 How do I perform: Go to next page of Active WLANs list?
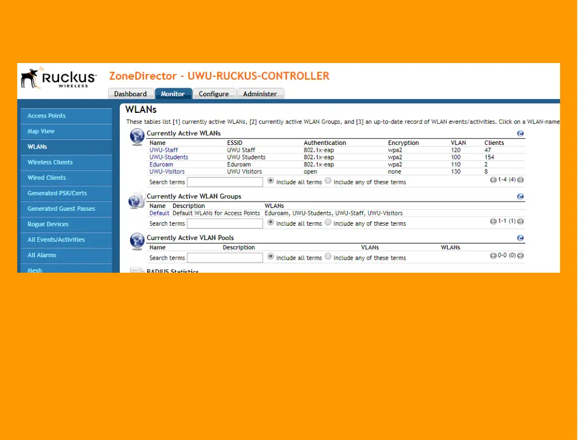(521, 180)
